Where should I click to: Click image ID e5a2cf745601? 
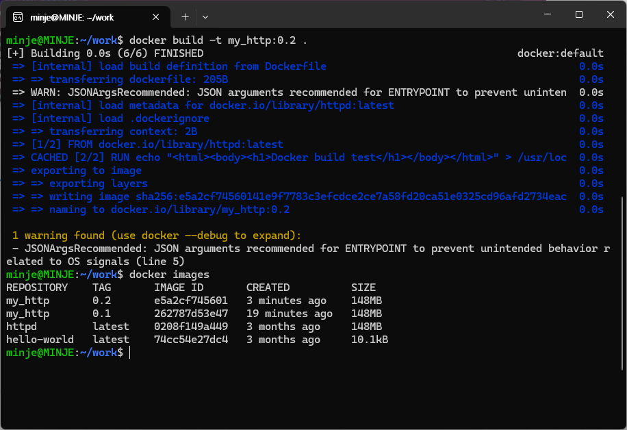191,301
